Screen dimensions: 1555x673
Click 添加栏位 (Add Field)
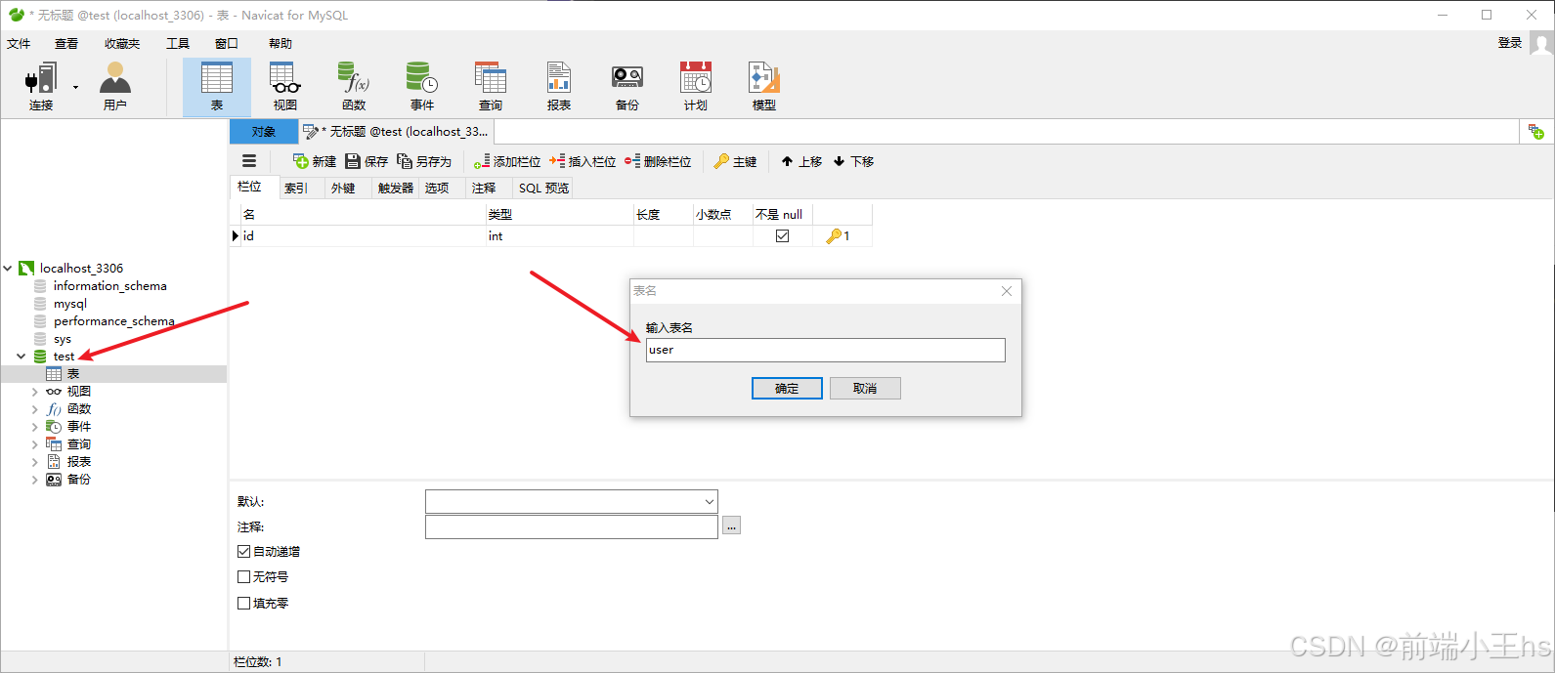507,161
